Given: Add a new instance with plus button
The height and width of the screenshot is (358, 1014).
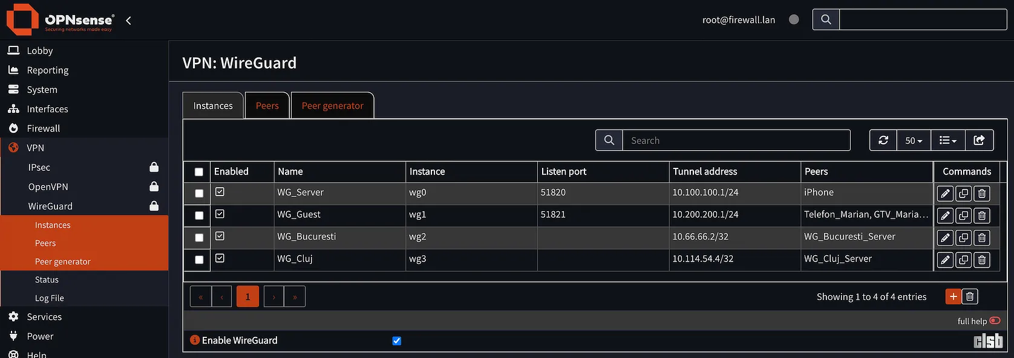Looking at the screenshot, I should [953, 296].
